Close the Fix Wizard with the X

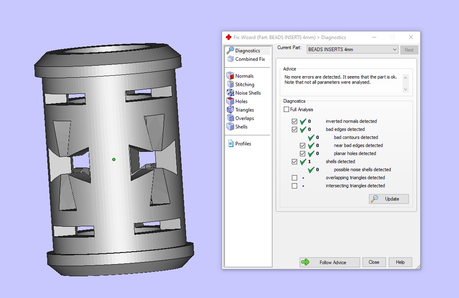click(411, 37)
